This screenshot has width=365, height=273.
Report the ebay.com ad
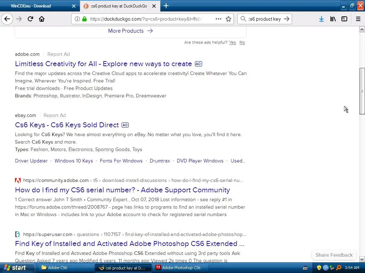[55, 116]
